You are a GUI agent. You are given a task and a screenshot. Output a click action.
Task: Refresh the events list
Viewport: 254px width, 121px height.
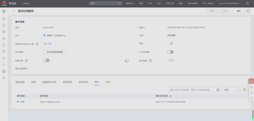(x=244, y=90)
